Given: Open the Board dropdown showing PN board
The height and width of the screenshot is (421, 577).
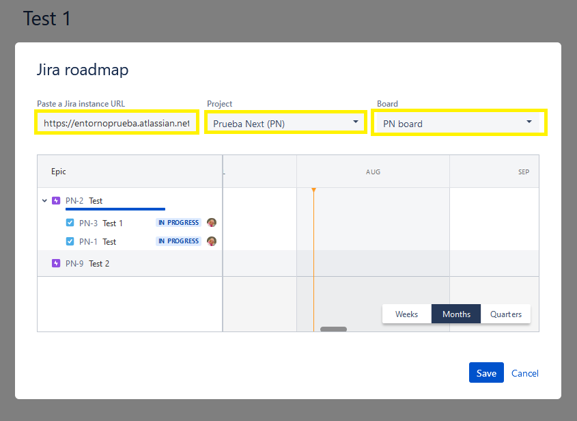Looking at the screenshot, I should point(458,122).
